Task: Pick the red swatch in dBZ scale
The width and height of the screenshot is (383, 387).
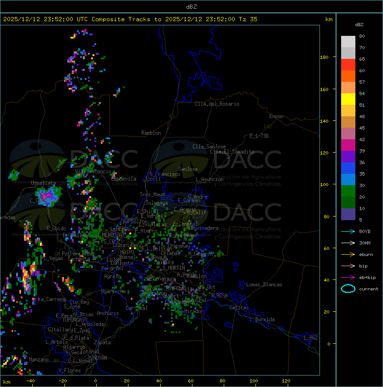Action: (x=348, y=65)
